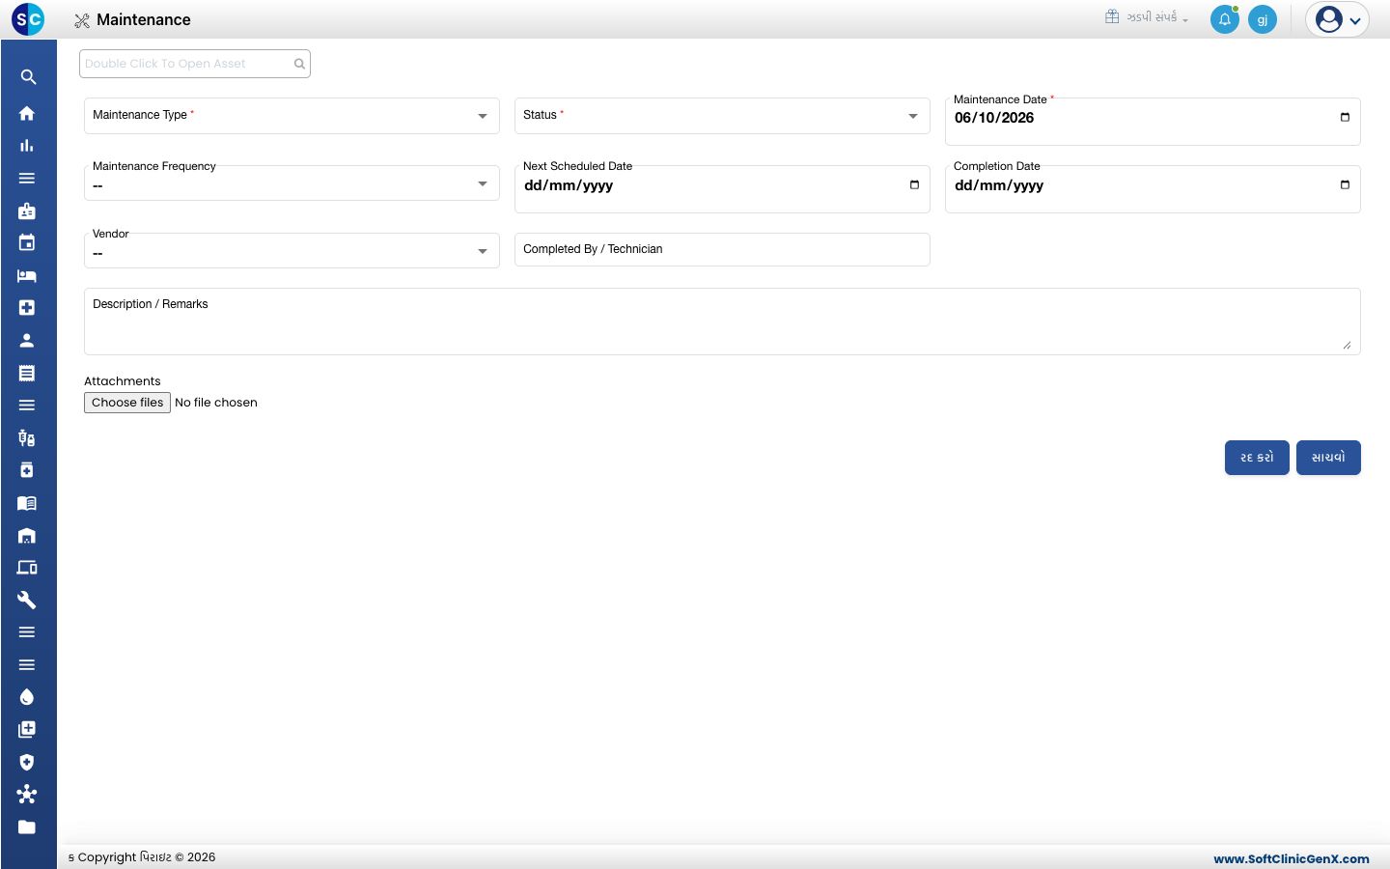The image size is (1390, 869).
Task: Click the Choose files button
Action: tap(127, 403)
